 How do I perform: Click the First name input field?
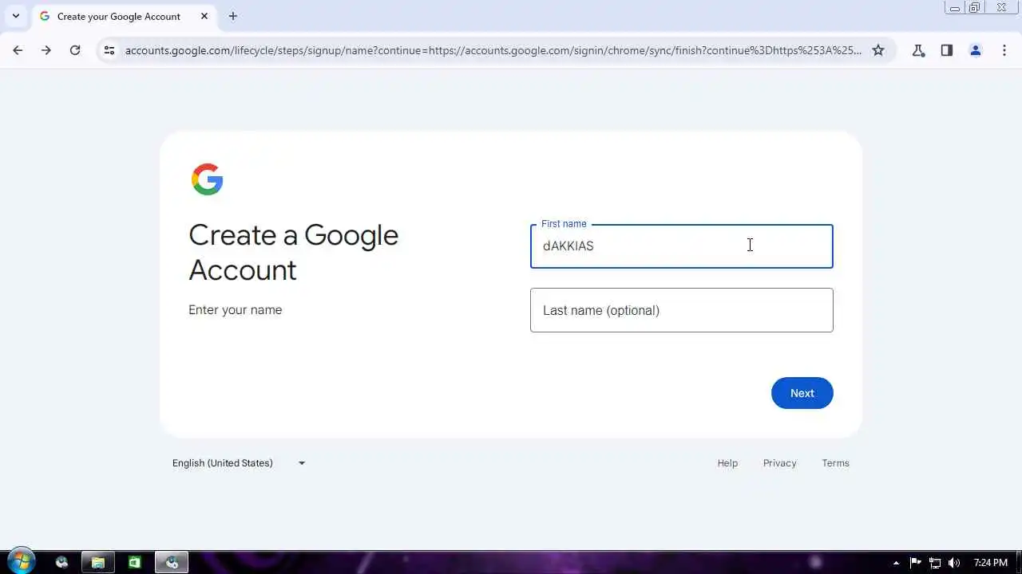coord(682,246)
